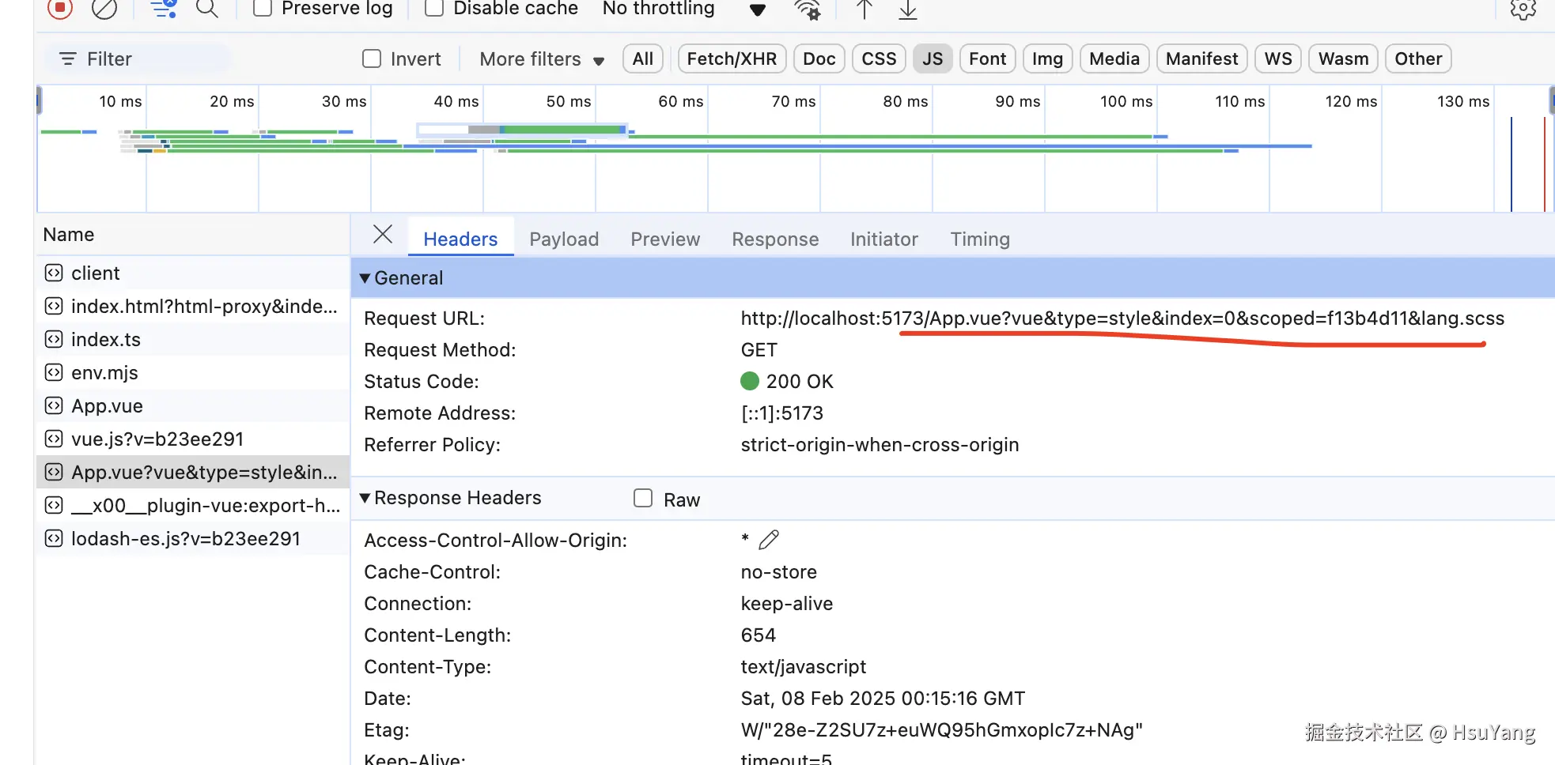Open the No throttling dropdown
Image resolution: width=1555 pixels, height=765 pixels.
(x=683, y=9)
